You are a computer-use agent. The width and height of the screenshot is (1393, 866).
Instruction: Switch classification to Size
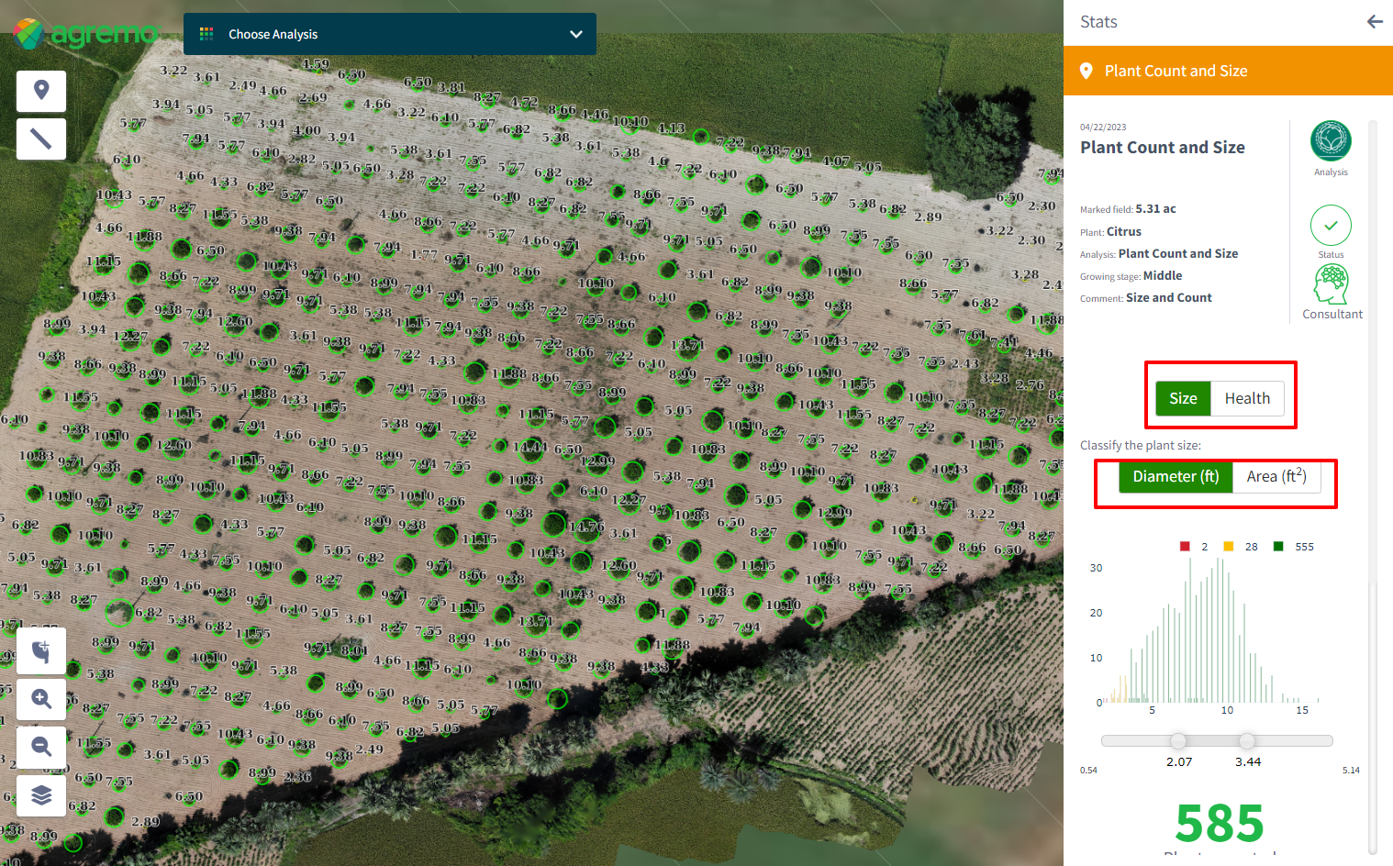pos(1183,398)
